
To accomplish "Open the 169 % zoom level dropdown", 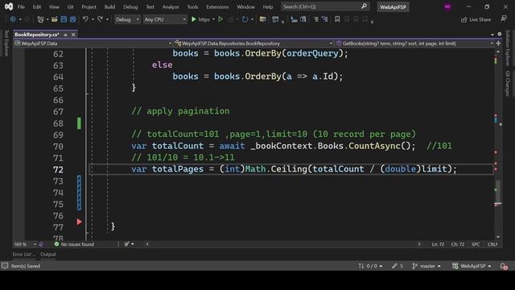I will [x=25, y=244].
